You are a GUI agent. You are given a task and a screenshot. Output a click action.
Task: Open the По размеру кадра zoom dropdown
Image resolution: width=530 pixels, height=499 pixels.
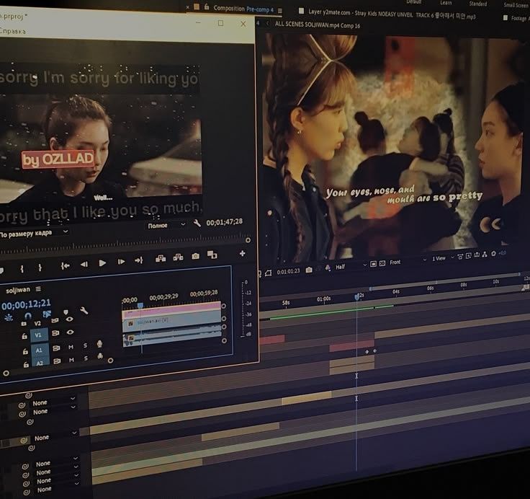pyautogui.click(x=34, y=233)
